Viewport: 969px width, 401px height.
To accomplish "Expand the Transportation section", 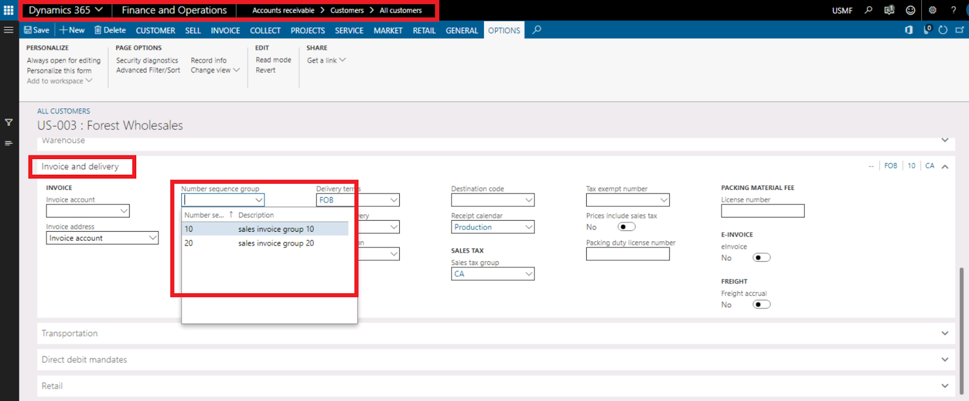I will click(x=945, y=333).
